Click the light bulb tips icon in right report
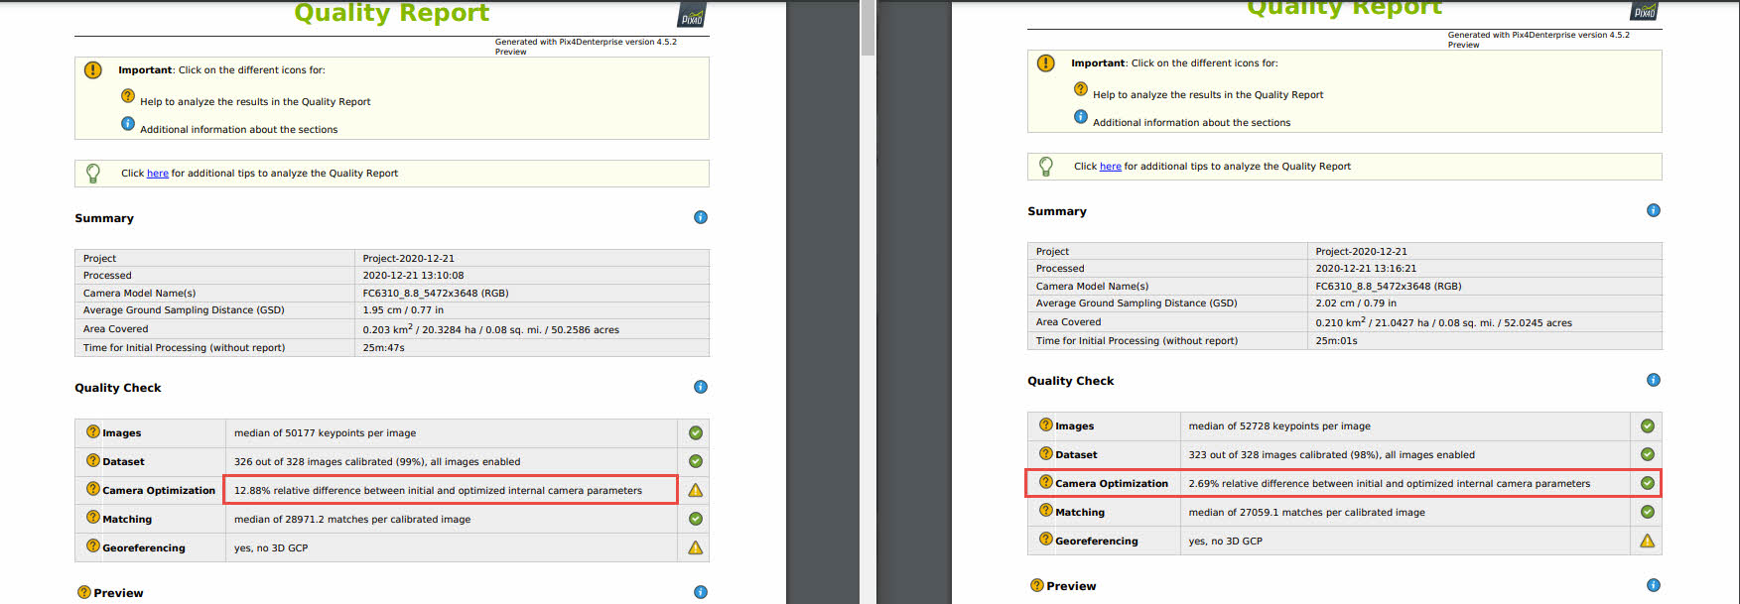Image resolution: width=1740 pixels, height=604 pixels. 1046,166
